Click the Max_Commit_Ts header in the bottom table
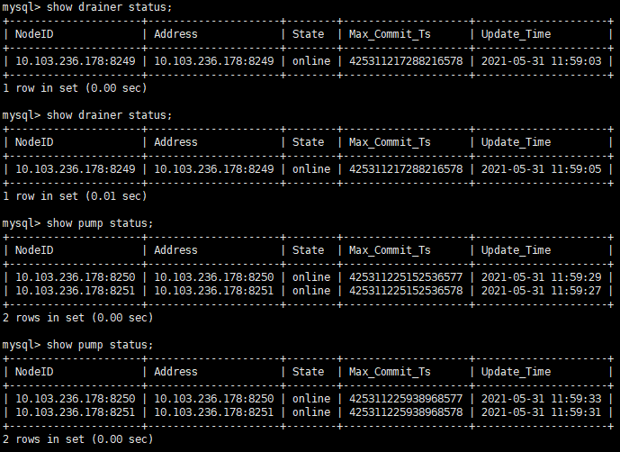This screenshot has height=452, width=620. (x=390, y=372)
